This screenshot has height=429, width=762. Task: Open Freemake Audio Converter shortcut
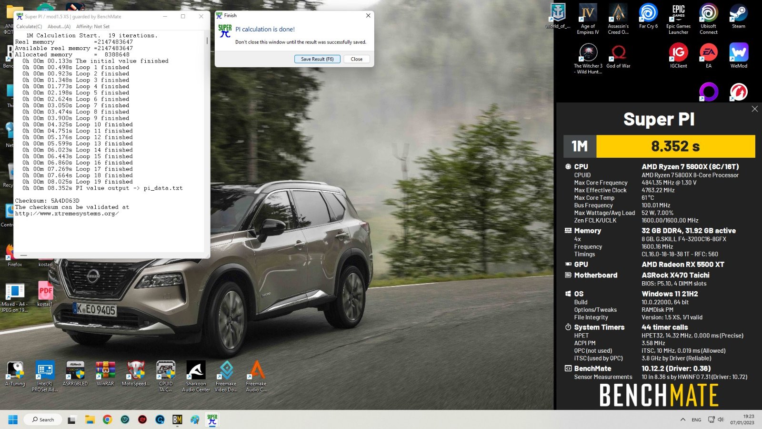tap(256, 376)
